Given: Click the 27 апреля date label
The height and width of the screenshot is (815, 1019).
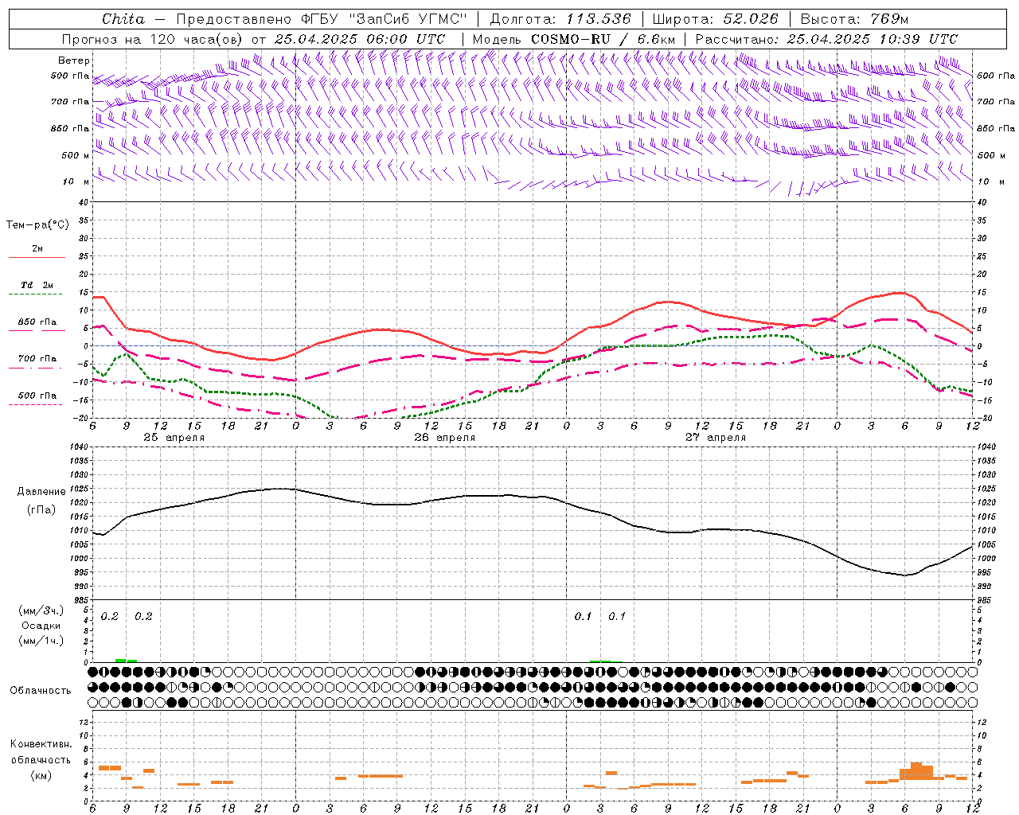Looking at the screenshot, I should (x=715, y=438).
